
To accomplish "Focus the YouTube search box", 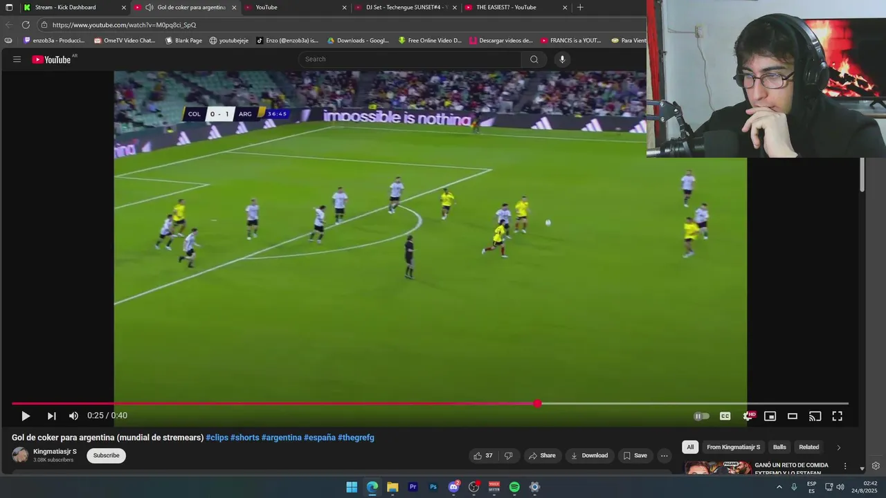I will tap(412, 59).
